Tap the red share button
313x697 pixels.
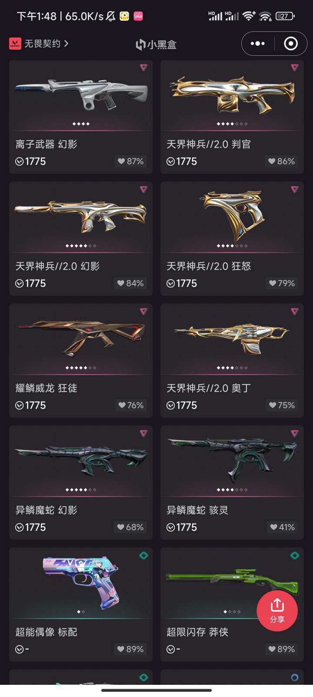point(277,611)
